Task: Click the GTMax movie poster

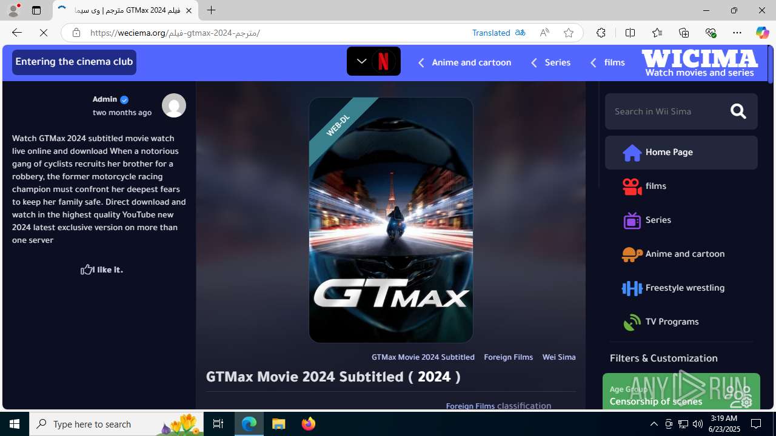Action: 391,220
